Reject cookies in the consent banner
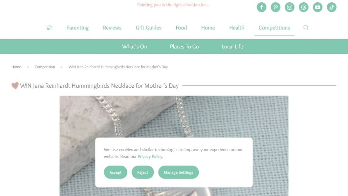 (x=143, y=172)
